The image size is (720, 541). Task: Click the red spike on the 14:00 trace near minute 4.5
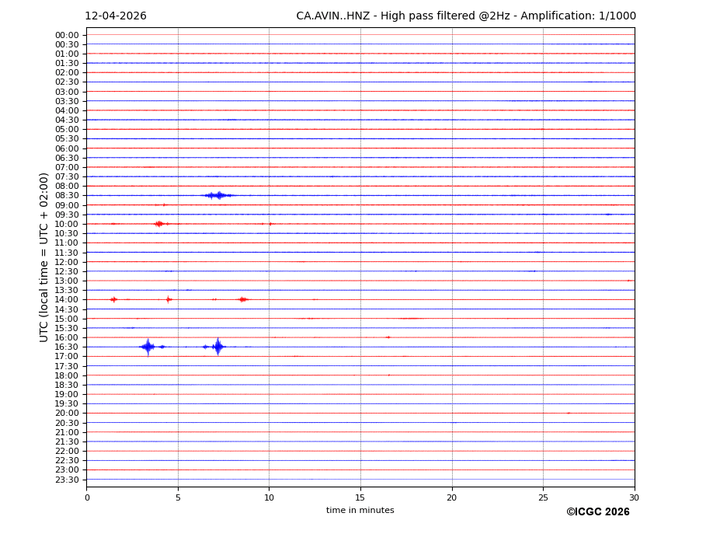[168, 299]
